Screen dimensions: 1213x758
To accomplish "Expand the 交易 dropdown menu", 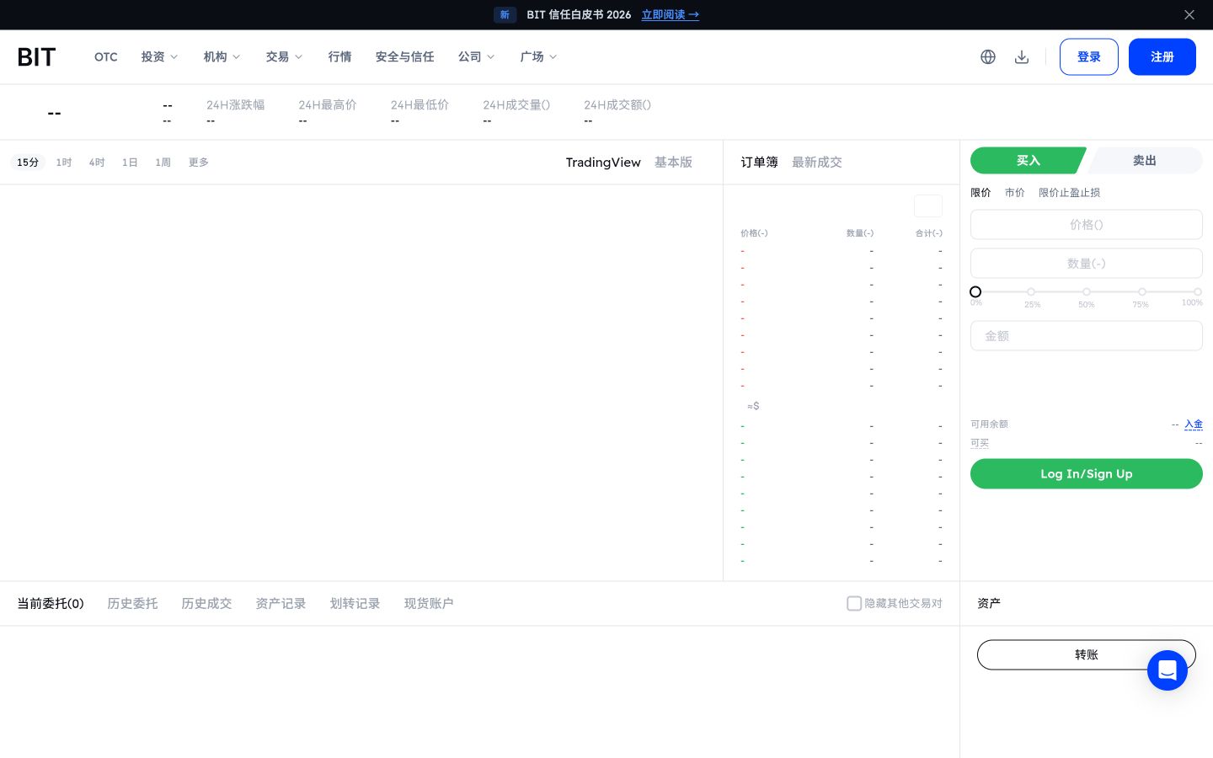I will point(285,57).
